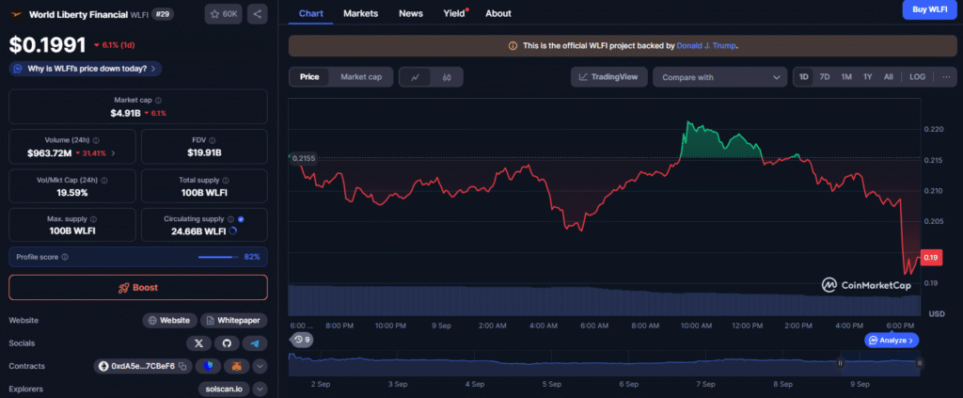
Task: Click the $19.91B FDV value
Action: (204, 153)
